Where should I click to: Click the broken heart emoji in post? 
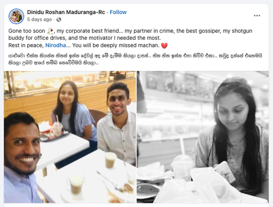pos(164,45)
